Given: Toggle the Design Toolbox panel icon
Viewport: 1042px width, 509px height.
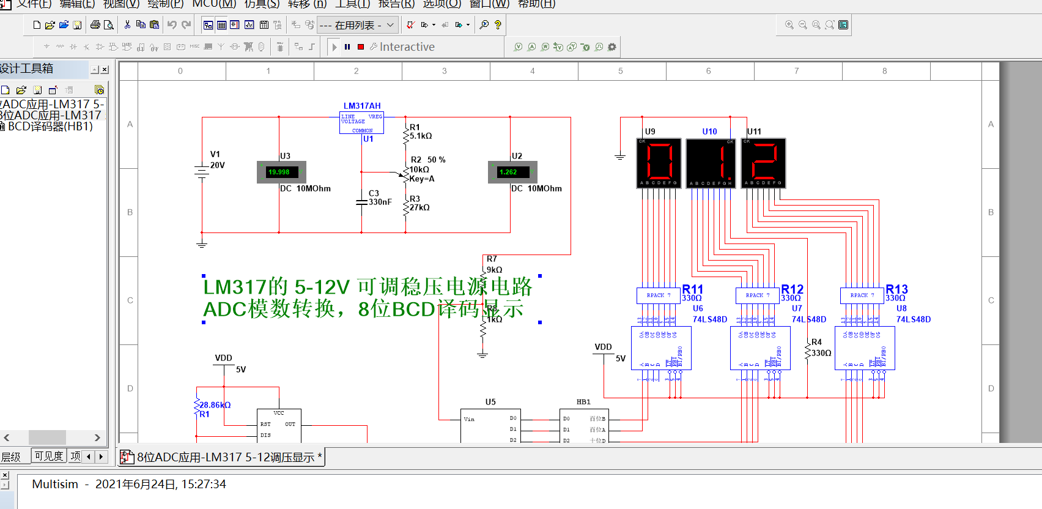Looking at the screenshot, I should click(x=208, y=25).
